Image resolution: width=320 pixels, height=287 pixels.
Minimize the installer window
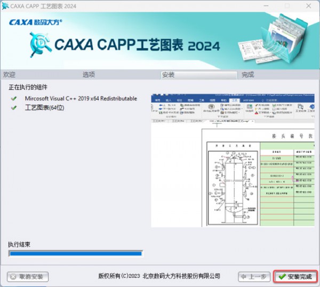(266, 6)
